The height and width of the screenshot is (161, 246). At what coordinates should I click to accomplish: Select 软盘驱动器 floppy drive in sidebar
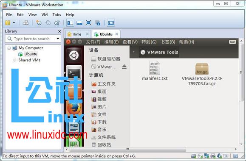(106, 59)
